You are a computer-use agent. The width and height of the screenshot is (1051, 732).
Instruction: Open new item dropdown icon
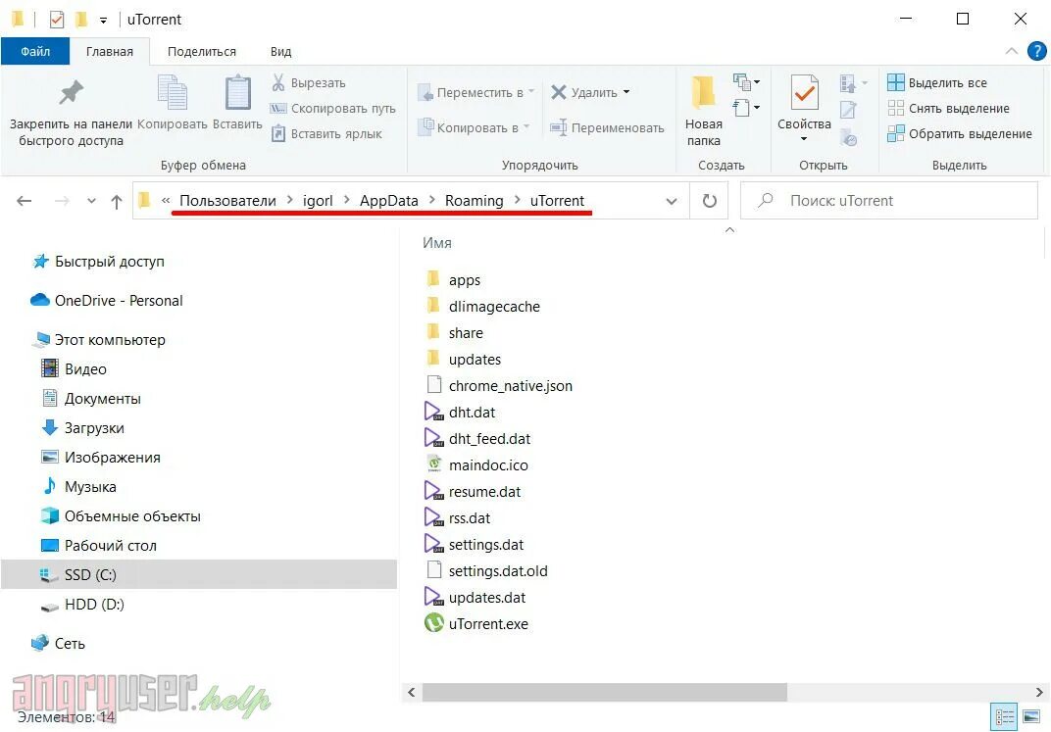[x=746, y=82]
